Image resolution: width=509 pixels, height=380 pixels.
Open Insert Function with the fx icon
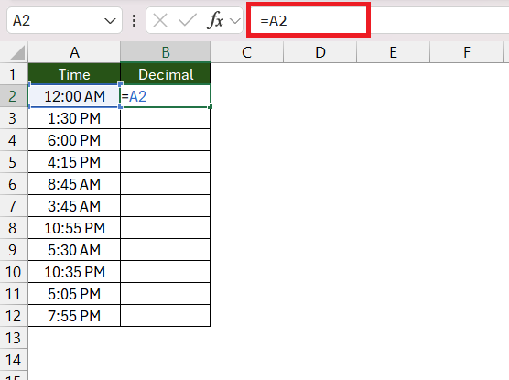point(215,20)
